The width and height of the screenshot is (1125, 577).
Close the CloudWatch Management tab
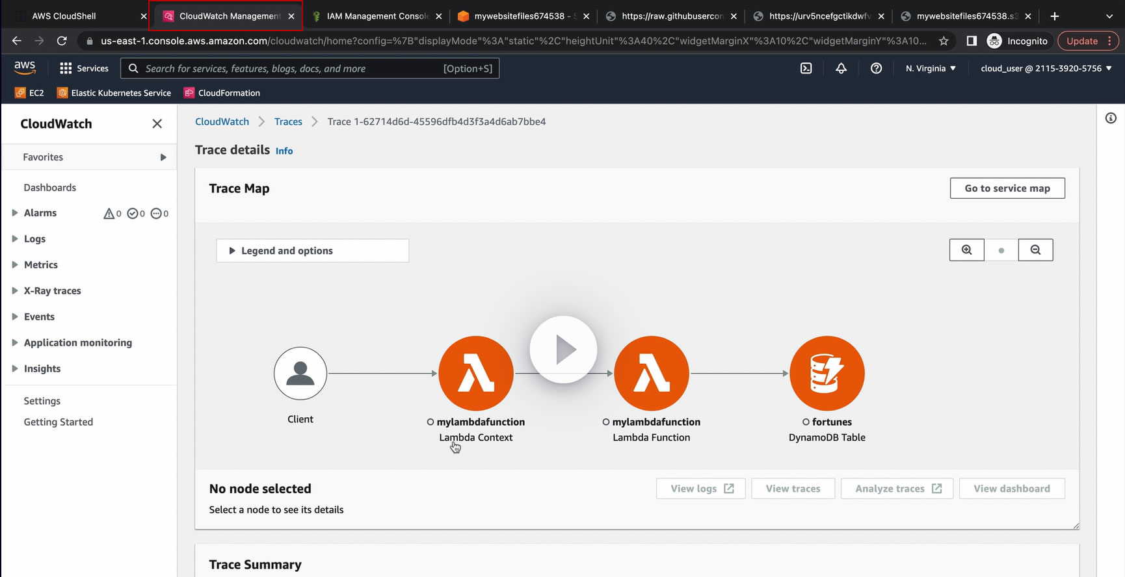click(x=291, y=16)
